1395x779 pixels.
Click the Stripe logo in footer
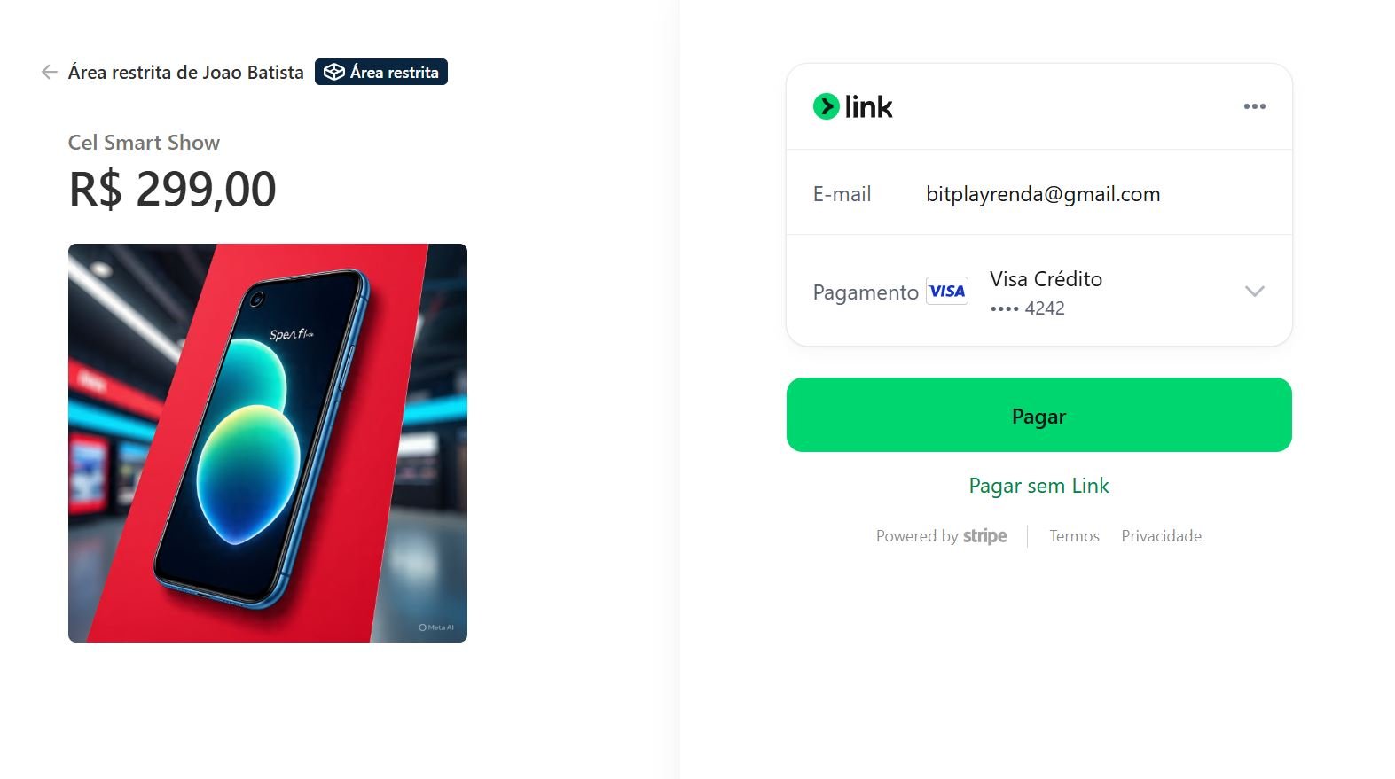tap(984, 536)
